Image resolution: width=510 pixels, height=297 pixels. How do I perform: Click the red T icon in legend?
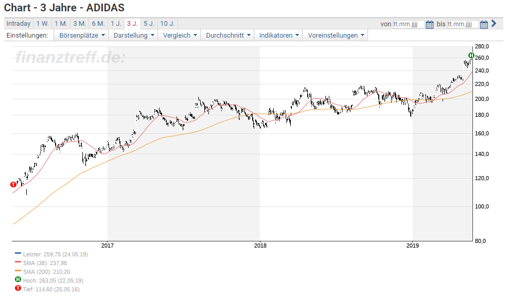18,288
